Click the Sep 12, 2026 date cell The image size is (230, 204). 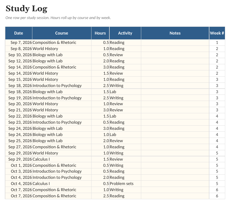tap(19, 61)
